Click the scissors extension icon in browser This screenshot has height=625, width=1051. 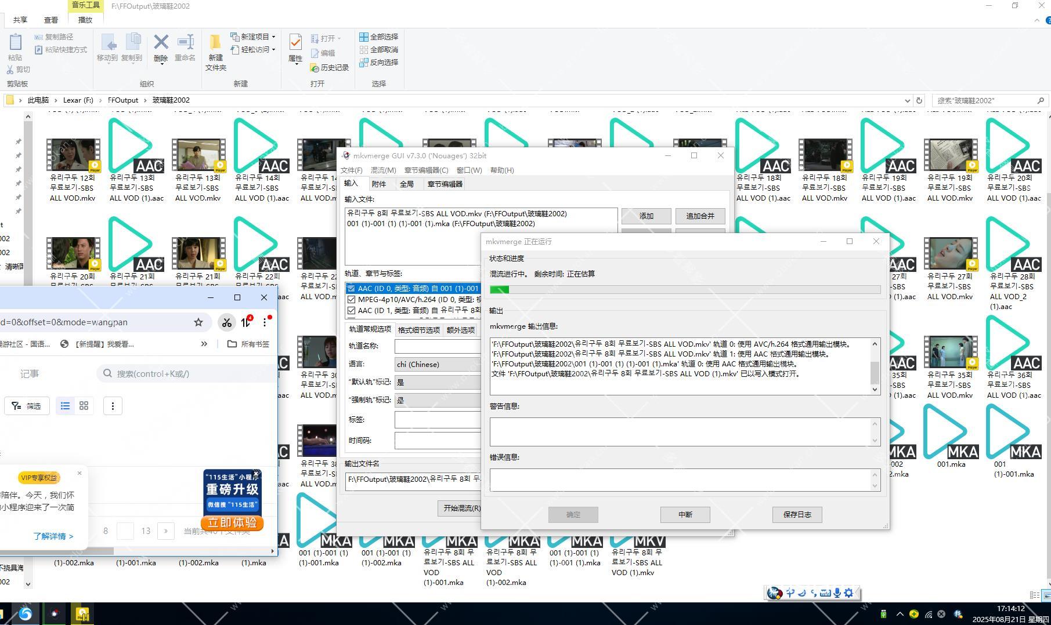pyautogui.click(x=227, y=322)
